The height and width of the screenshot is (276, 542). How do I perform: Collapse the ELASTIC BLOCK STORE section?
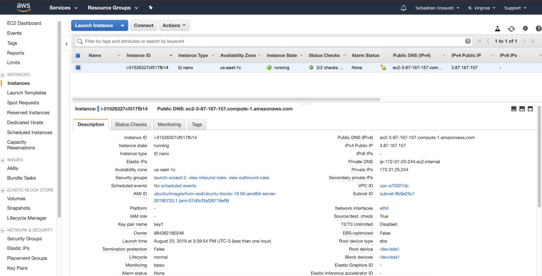click(3, 190)
